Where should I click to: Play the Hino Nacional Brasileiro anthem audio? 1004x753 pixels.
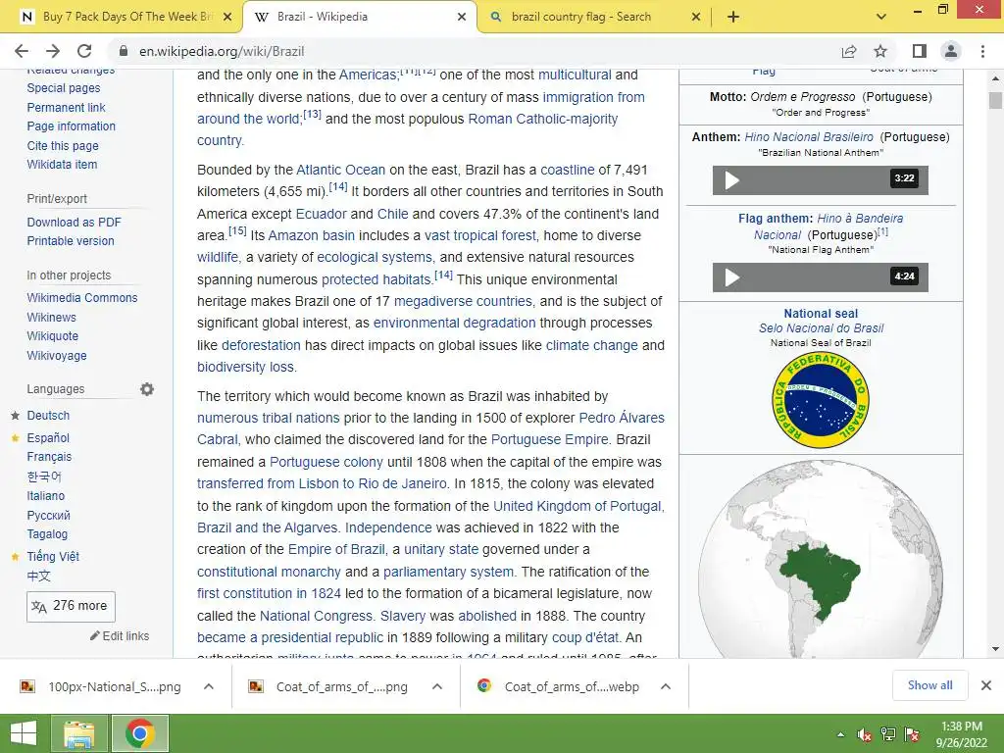click(x=731, y=180)
